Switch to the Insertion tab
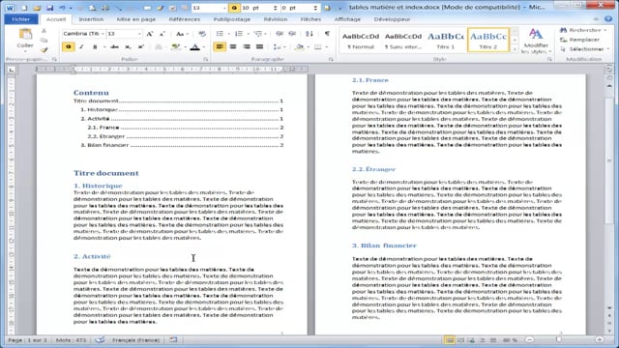 click(91, 19)
